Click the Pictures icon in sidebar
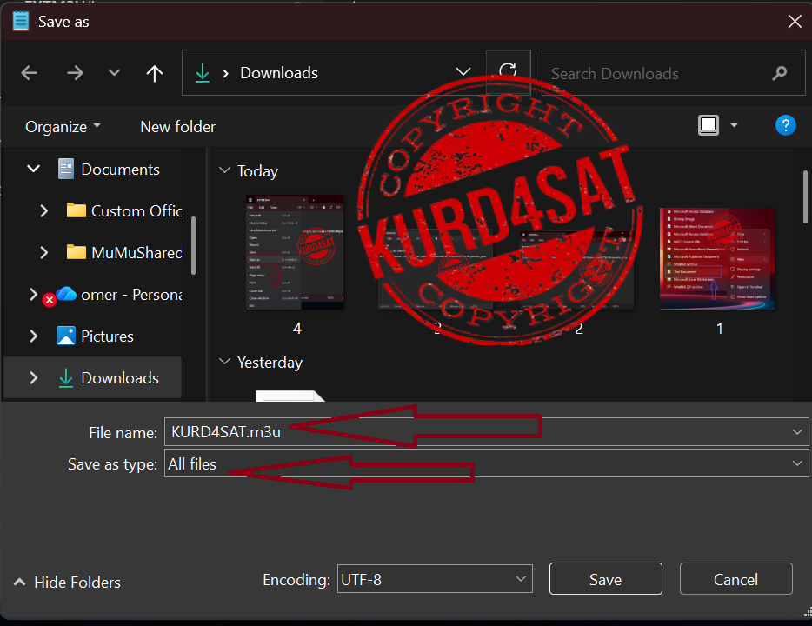The height and width of the screenshot is (626, 812). click(66, 336)
